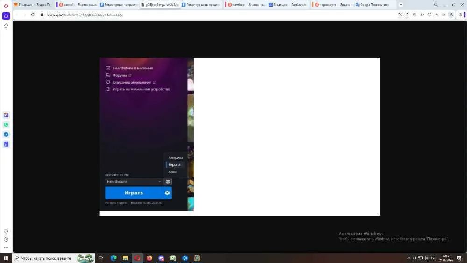The width and height of the screenshot is (467, 263).
Task: Select the Азия region option
Action: pos(172,172)
